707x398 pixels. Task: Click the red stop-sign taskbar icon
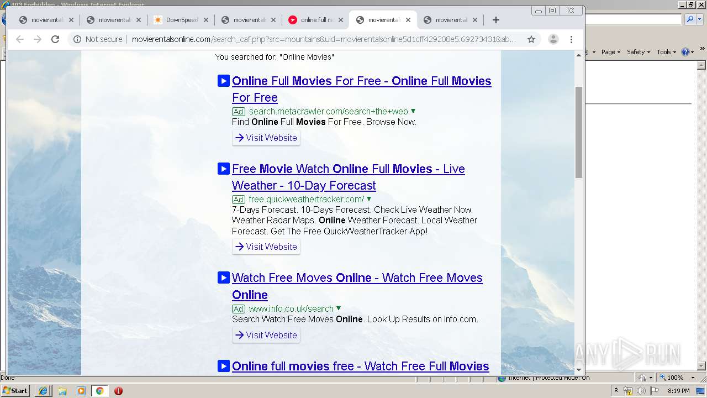[118, 391]
